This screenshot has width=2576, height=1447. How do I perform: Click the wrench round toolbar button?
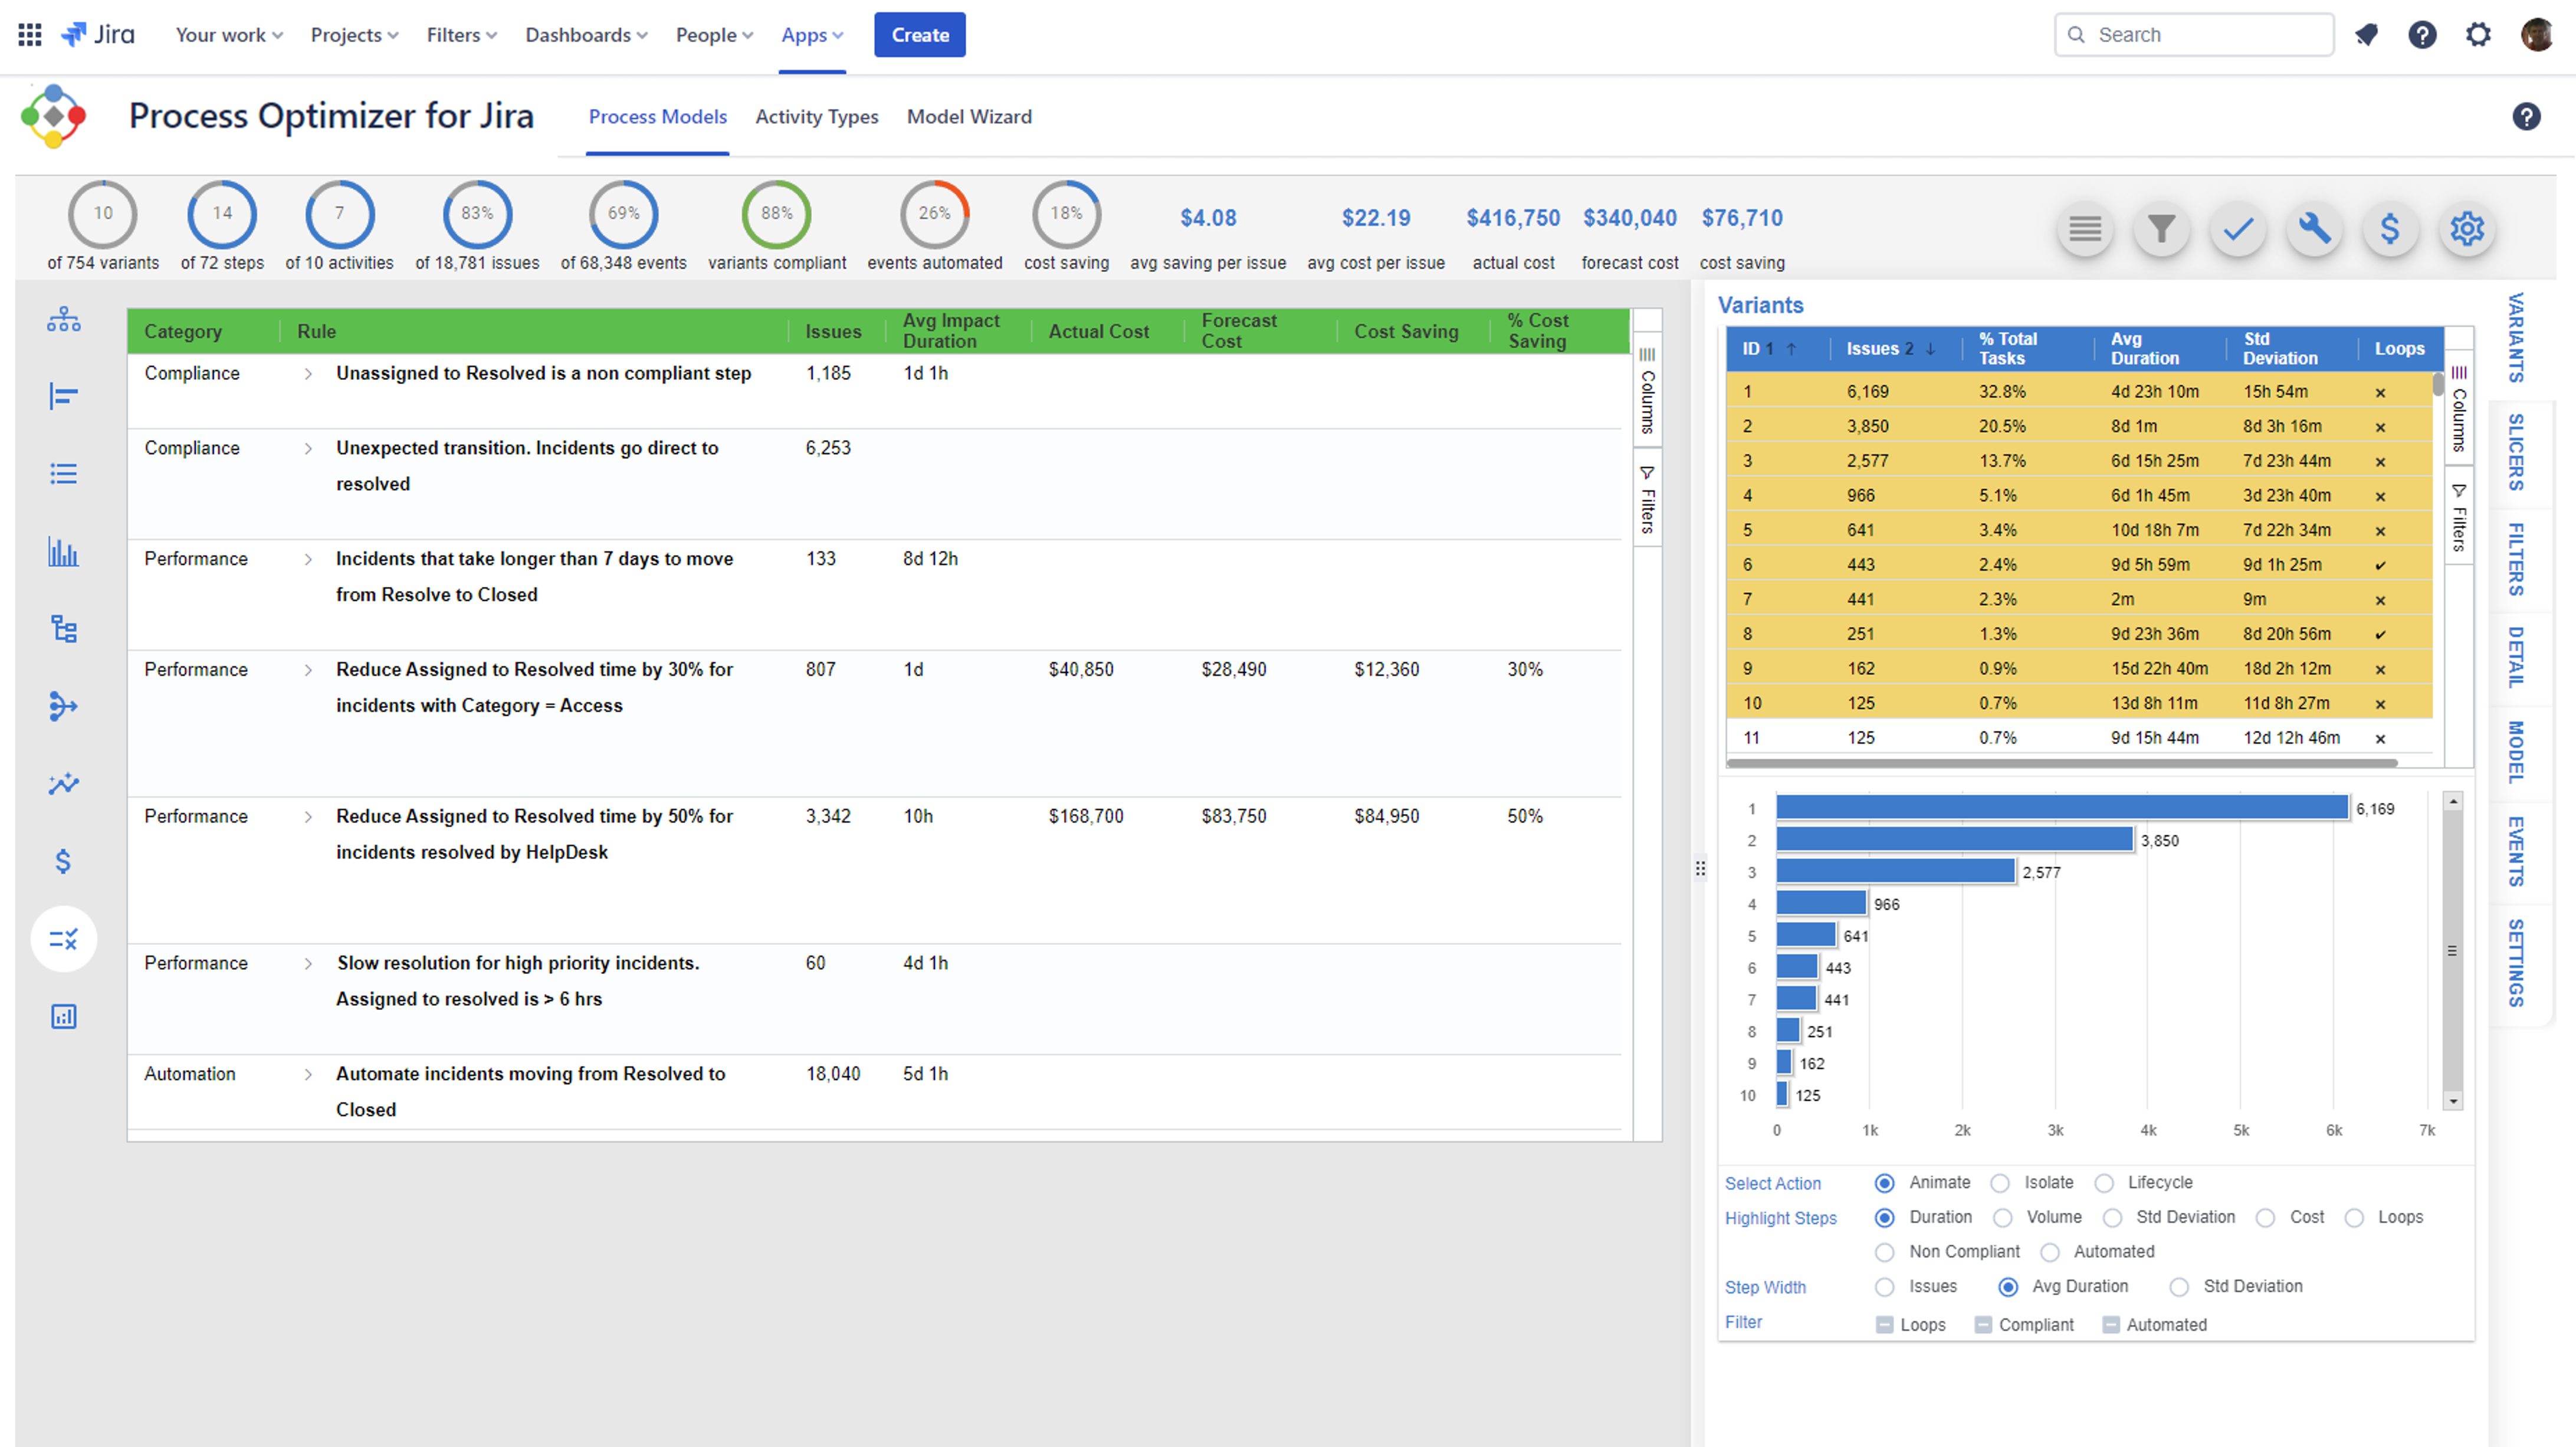(x=2314, y=229)
